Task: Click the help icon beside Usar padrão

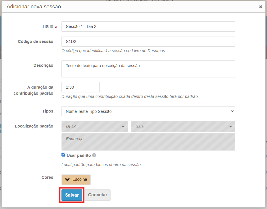Action: (x=94, y=155)
